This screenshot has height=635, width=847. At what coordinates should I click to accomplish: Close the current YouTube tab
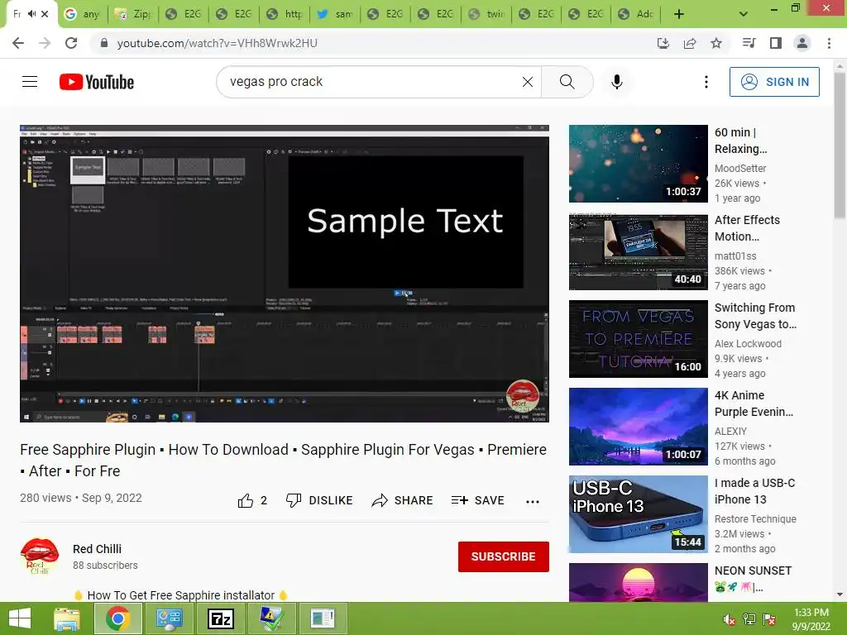[x=45, y=14]
